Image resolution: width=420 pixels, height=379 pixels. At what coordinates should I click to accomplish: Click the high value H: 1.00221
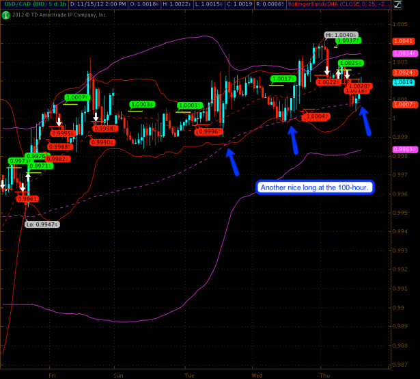(177, 4)
